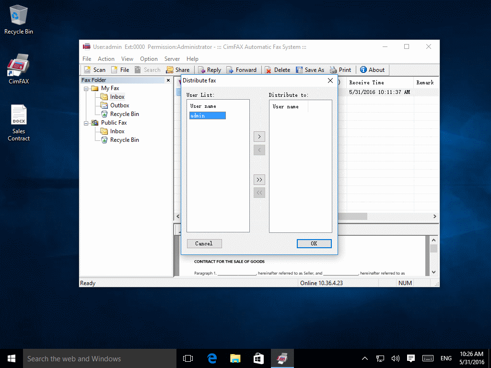This screenshot has height=368, width=491.
Task: Open the File menu
Action: [87, 59]
